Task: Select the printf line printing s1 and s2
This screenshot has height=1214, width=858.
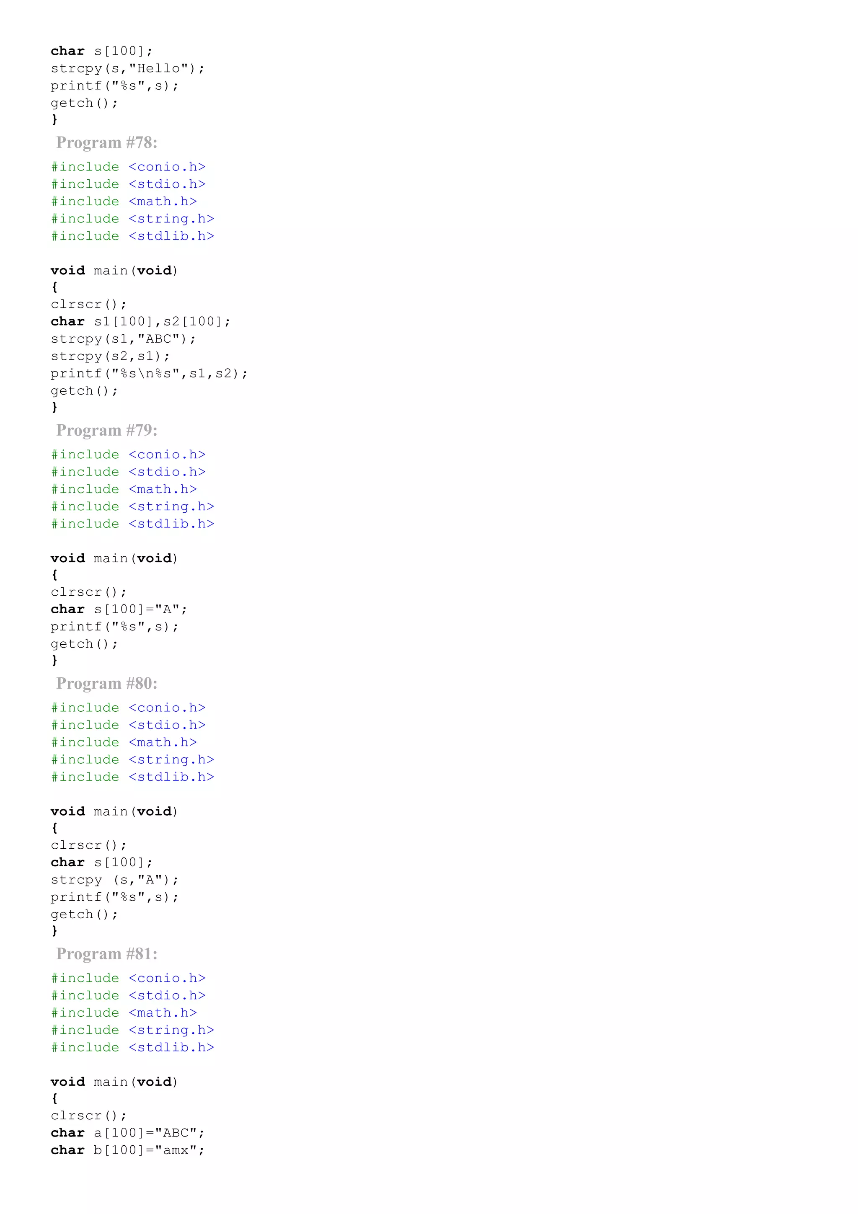Action: 149,374
